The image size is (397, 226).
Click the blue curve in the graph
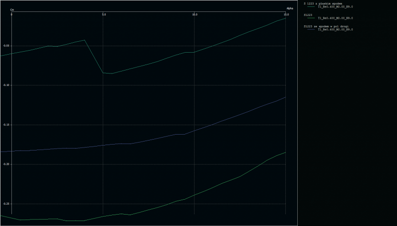[149, 141]
